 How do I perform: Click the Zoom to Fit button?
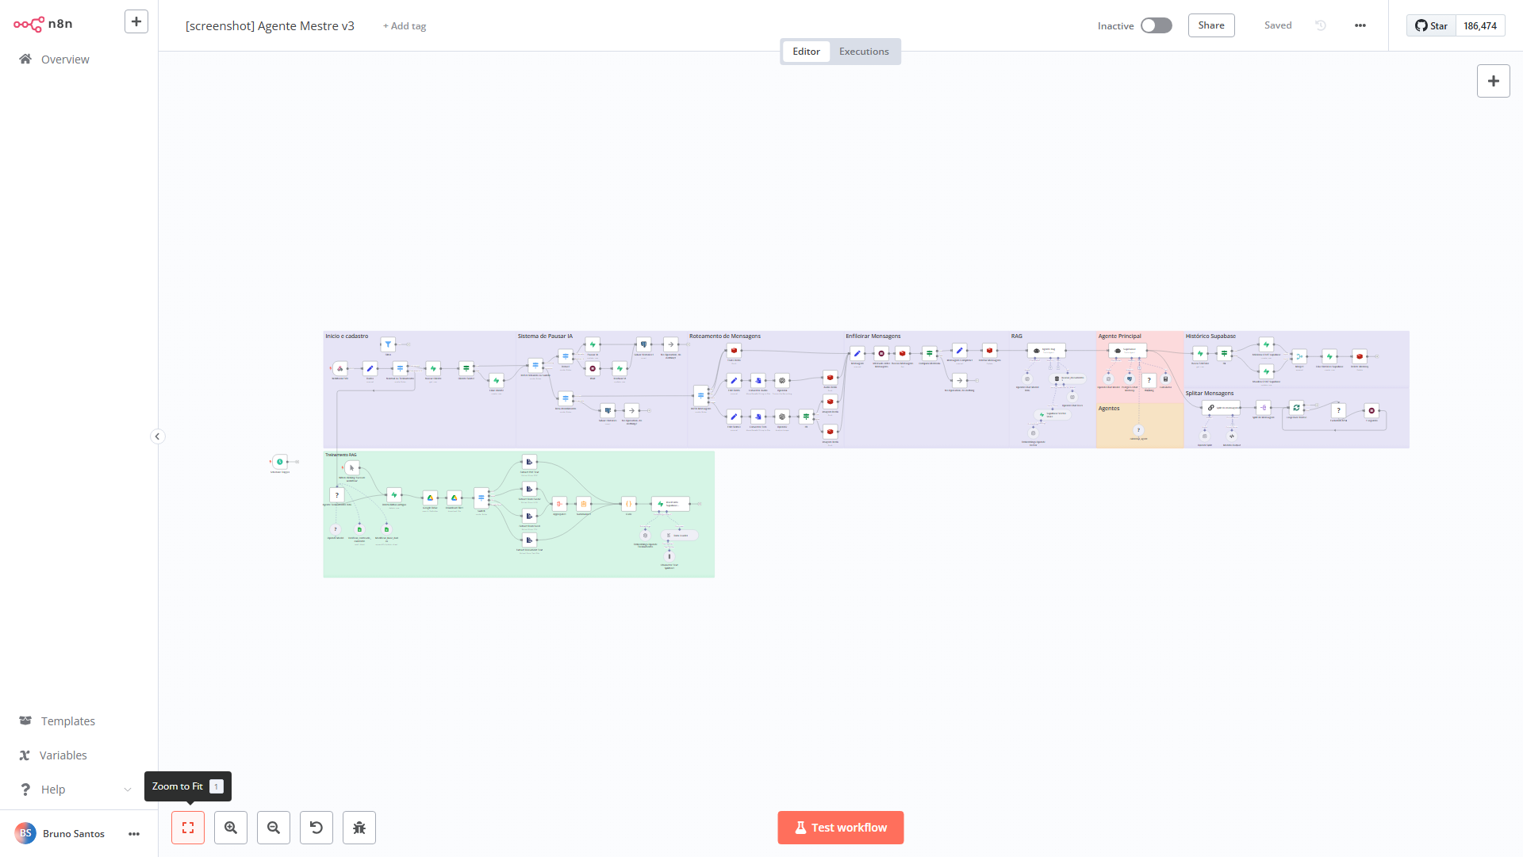[x=188, y=828]
